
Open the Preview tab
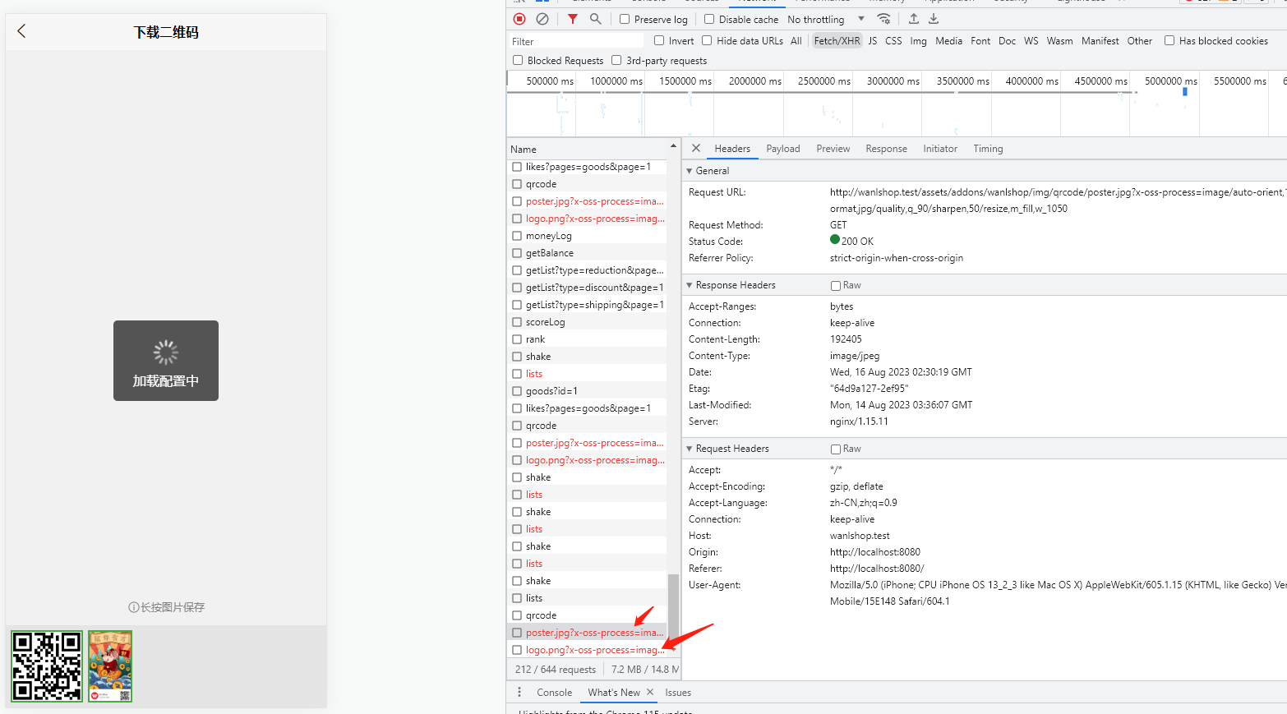[833, 149]
